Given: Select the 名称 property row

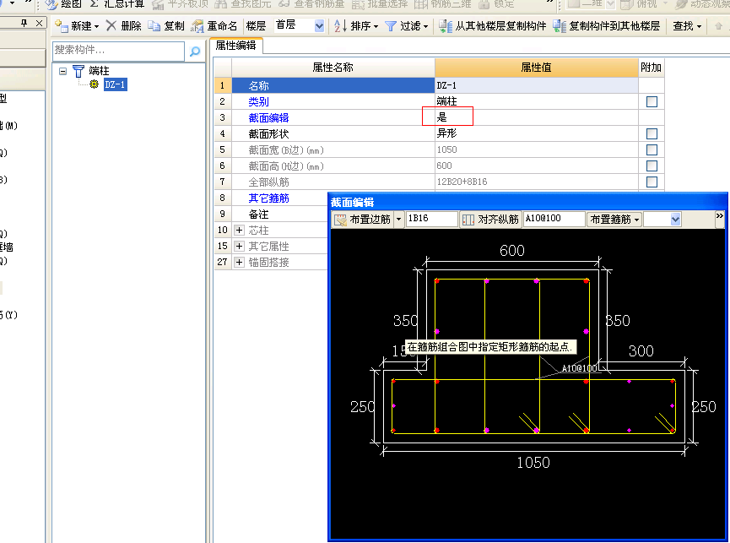Looking at the screenshot, I should tap(333, 85).
